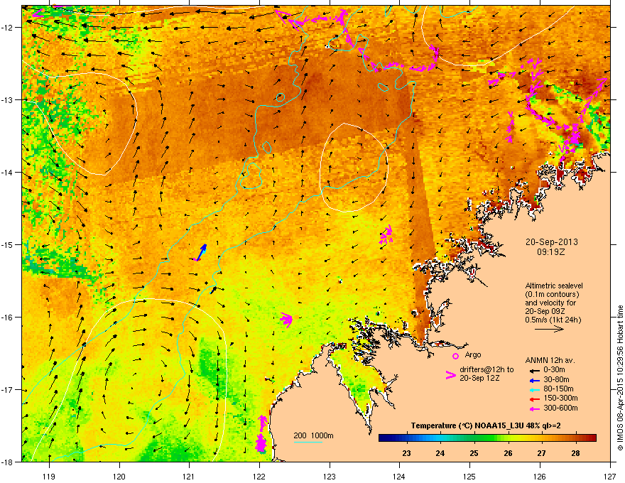Click the latitude axis label '-12'
625x483 pixels.
pos(8,27)
